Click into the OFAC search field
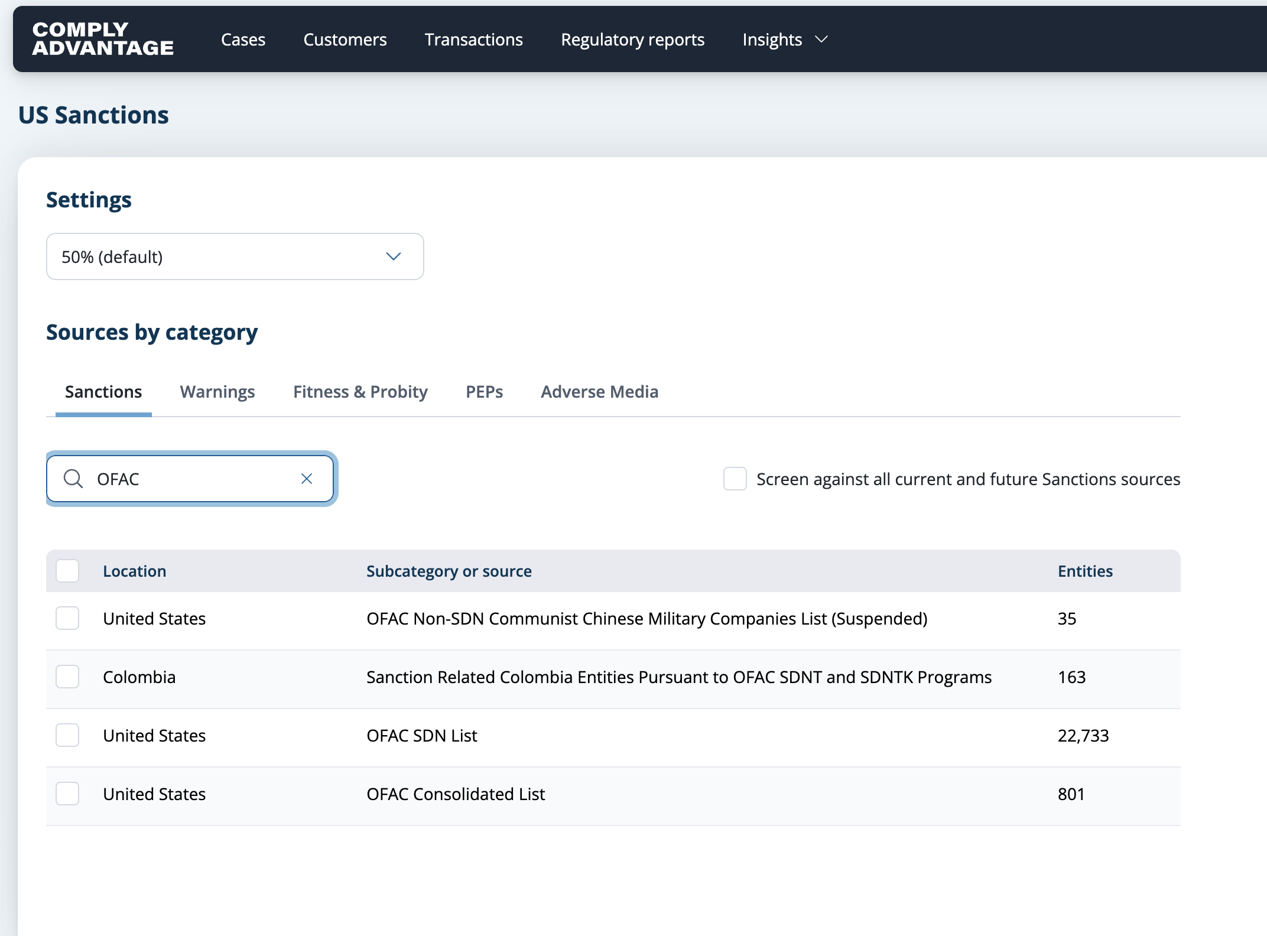The image size is (1267, 936). click(x=190, y=479)
